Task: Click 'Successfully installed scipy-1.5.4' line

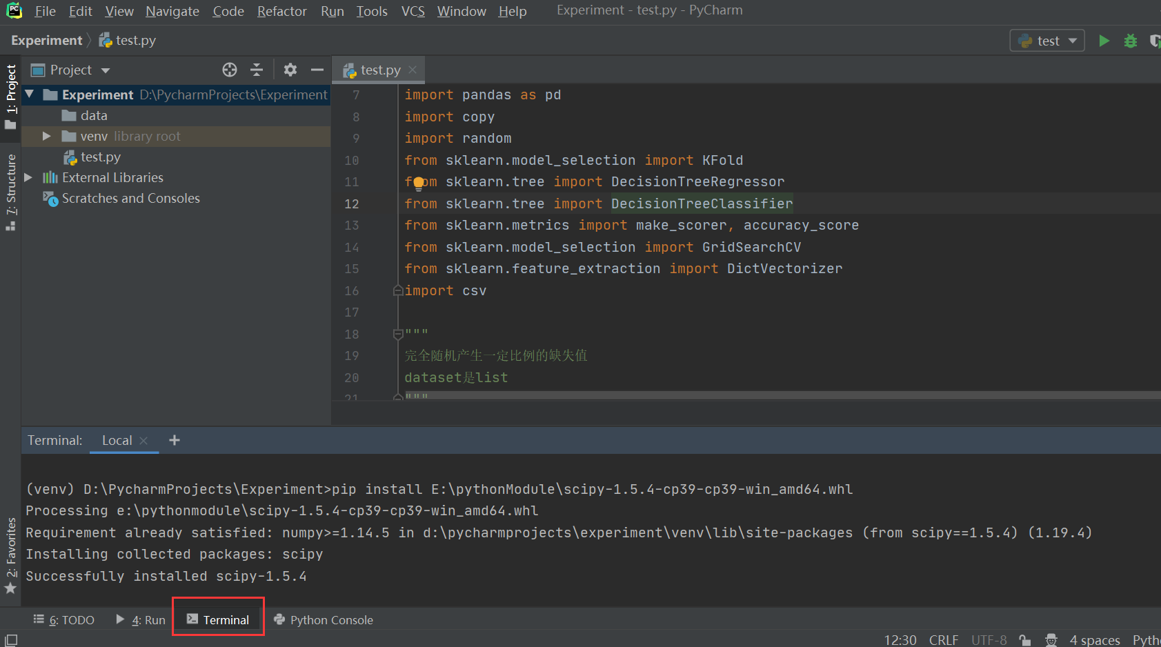Action: [166, 576]
